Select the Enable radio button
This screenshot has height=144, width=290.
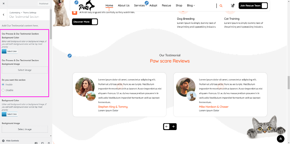[3, 84]
